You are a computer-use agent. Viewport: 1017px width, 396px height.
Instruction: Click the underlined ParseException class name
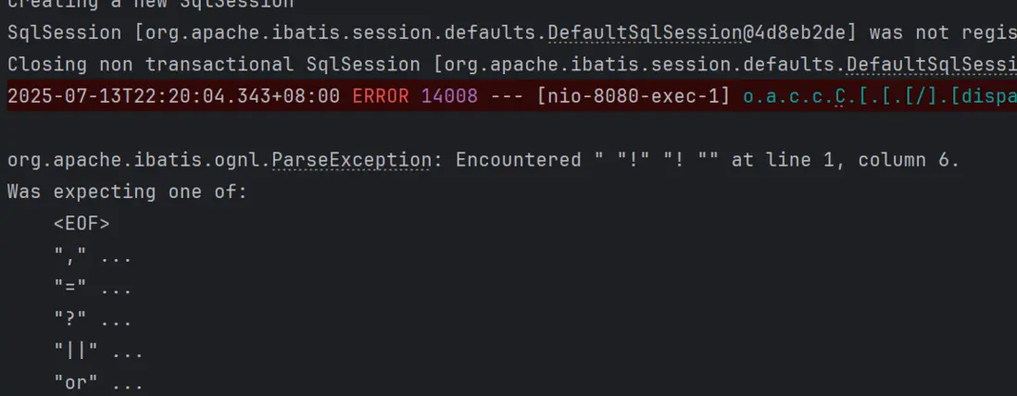350,160
